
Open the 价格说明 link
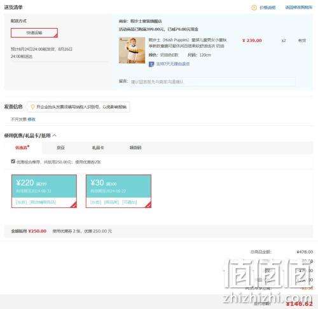[268, 8]
